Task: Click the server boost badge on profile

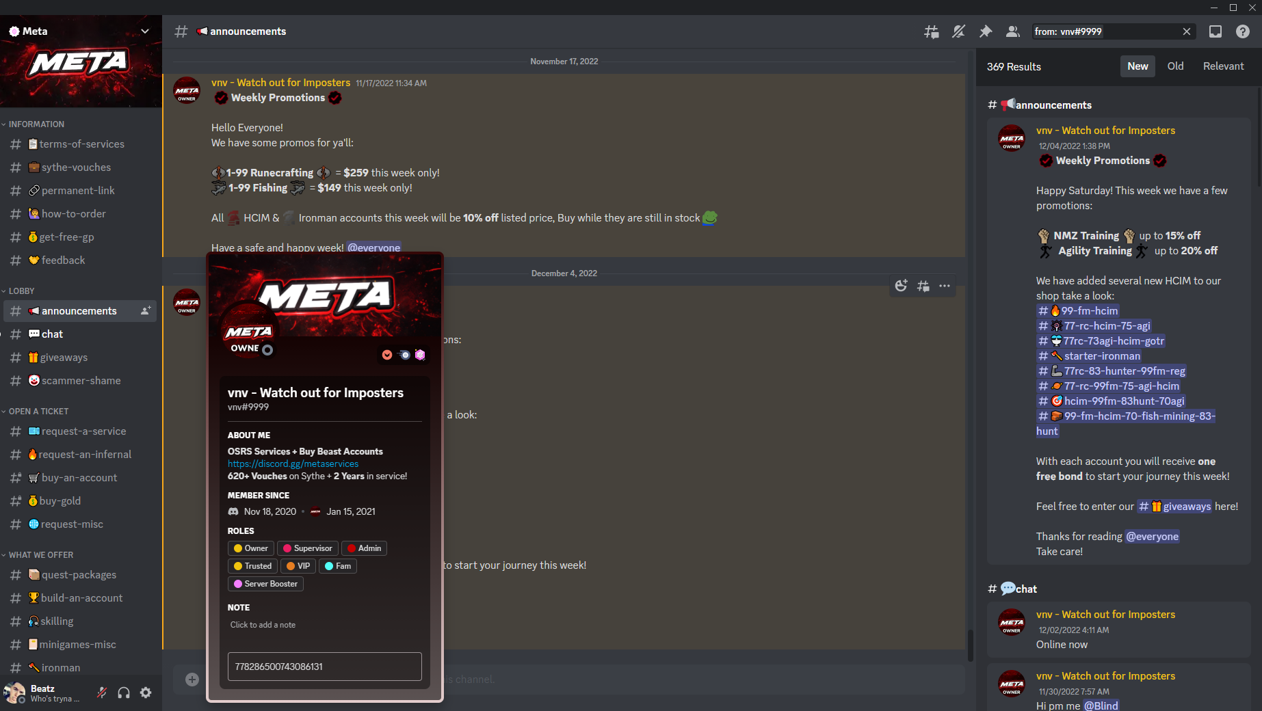Action: (421, 355)
